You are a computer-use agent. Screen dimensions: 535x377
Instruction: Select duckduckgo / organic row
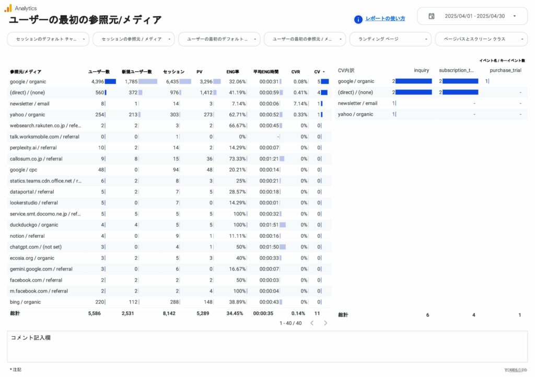[x=170, y=225]
